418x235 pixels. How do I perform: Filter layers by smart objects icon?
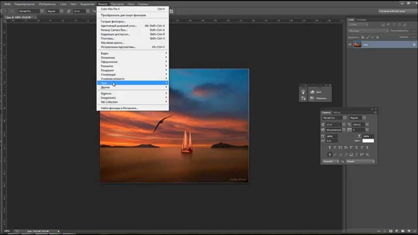pos(405,25)
